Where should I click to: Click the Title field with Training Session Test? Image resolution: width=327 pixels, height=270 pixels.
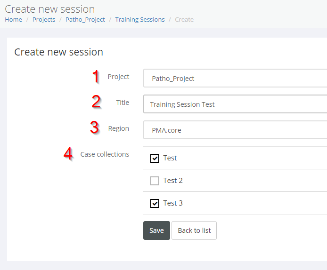(235, 104)
